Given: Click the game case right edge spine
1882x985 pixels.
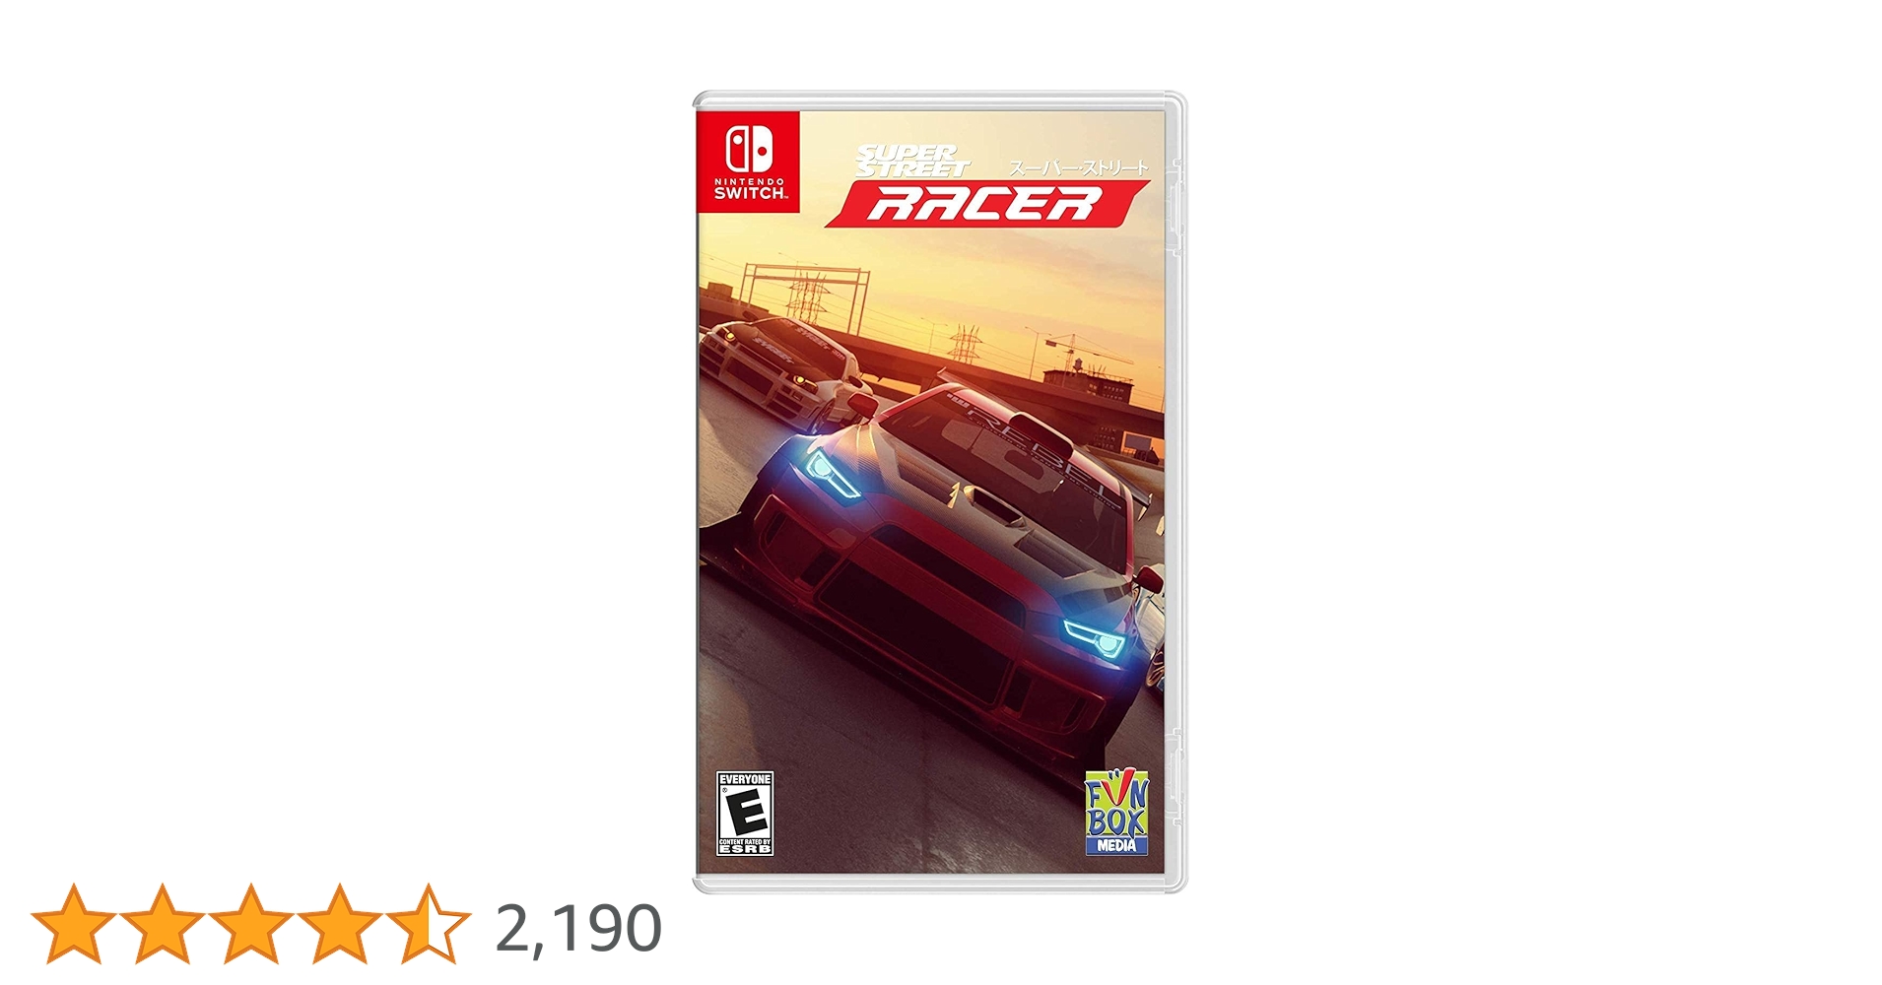Looking at the screenshot, I should (x=1176, y=492).
